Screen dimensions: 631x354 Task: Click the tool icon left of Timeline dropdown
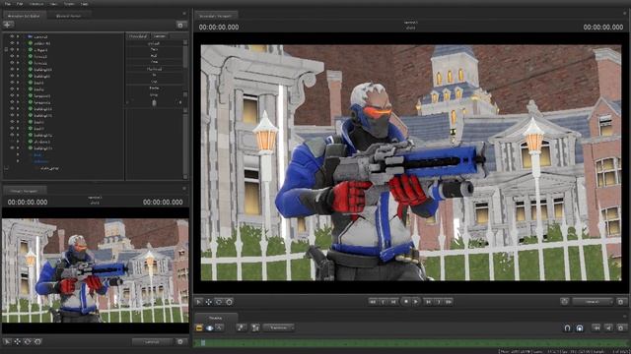click(x=255, y=327)
